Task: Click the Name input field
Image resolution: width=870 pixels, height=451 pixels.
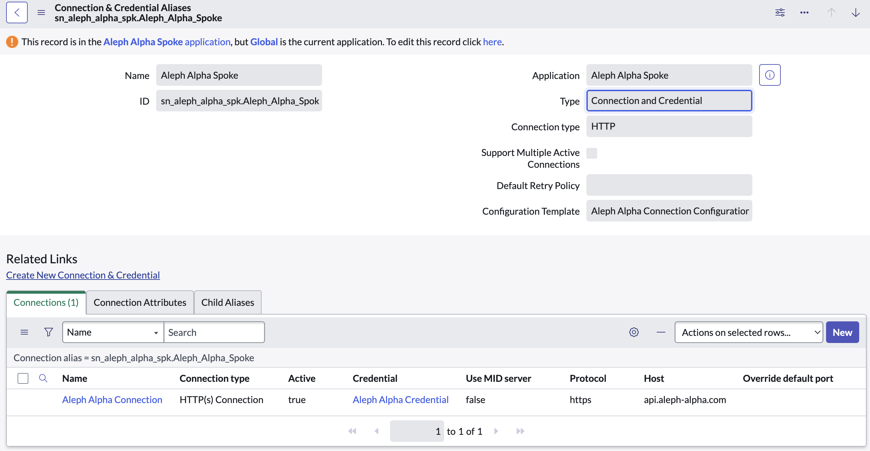Action: coord(239,75)
